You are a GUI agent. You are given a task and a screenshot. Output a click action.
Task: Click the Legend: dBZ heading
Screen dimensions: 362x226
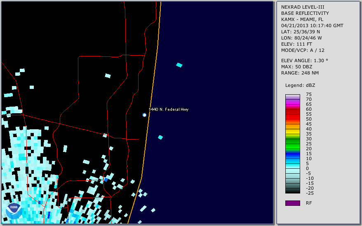pyautogui.click(x=300, y=85)
